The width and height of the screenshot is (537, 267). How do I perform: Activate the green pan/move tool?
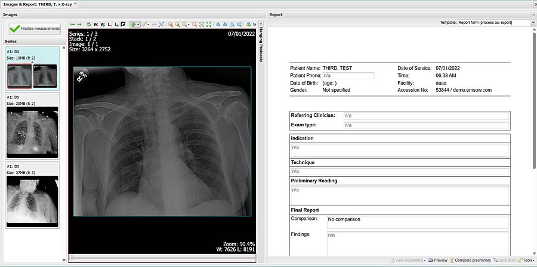click(x=133, y=24)
